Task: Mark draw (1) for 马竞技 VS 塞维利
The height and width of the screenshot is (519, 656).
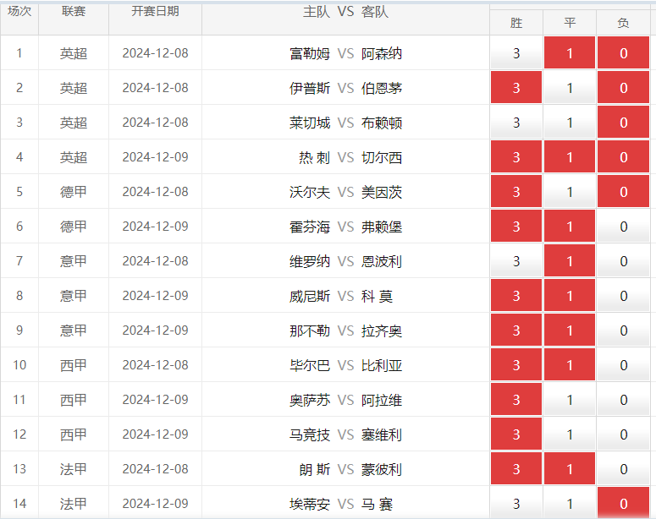Action: coord(570,434)
